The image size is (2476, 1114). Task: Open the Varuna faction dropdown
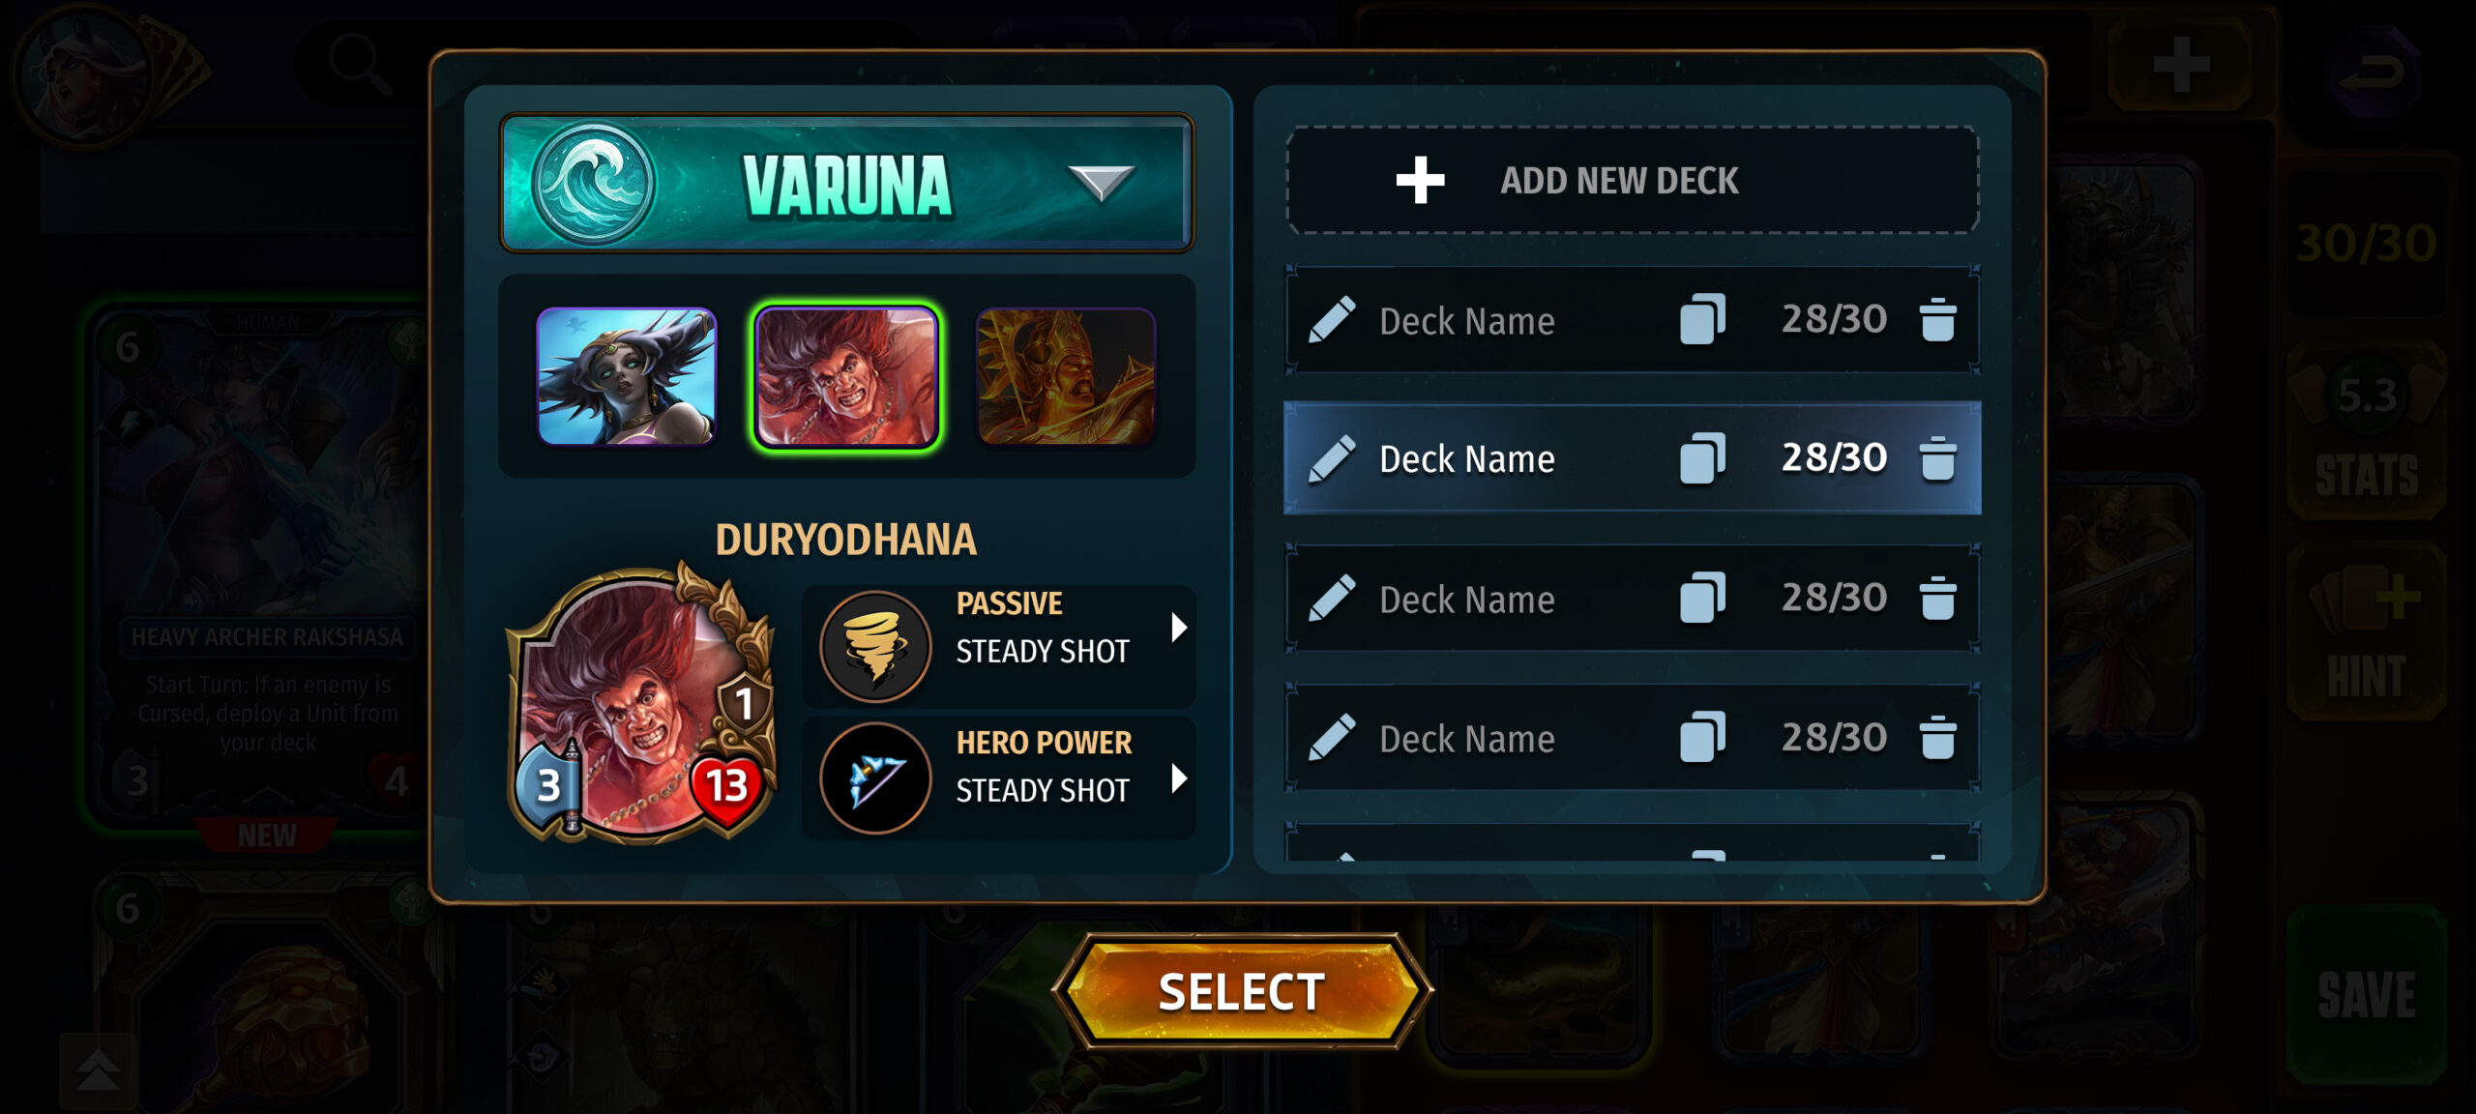tap(1101, 183)
